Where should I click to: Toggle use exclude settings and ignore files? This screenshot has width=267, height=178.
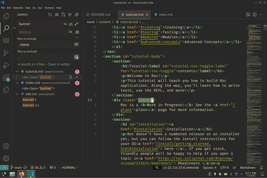click(x=76, y=57)
